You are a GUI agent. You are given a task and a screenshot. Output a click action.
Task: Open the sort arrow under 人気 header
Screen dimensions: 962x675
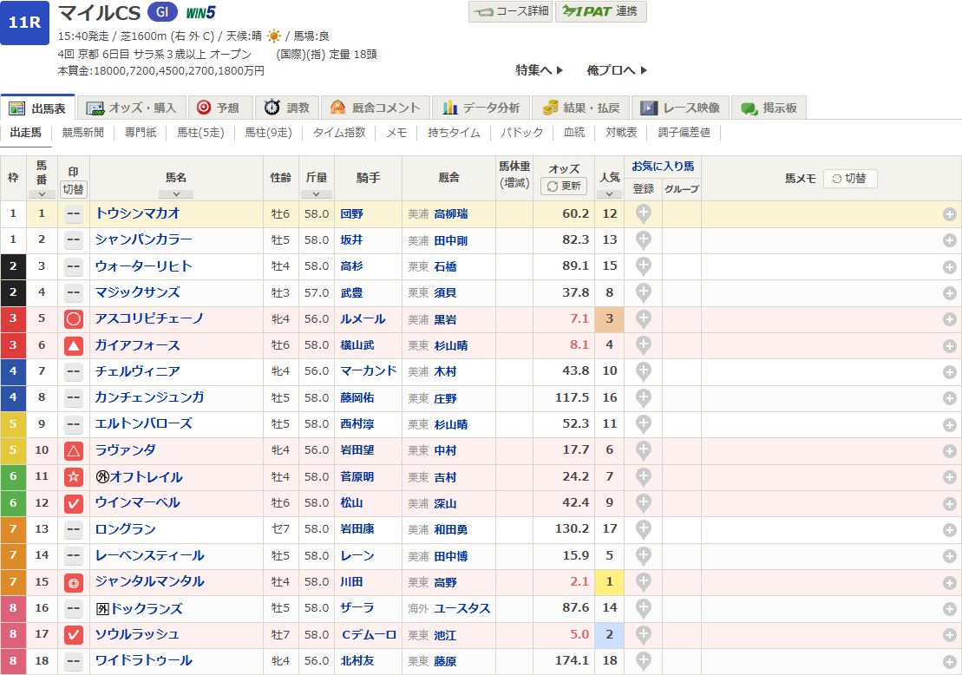[x=609, y=194]
